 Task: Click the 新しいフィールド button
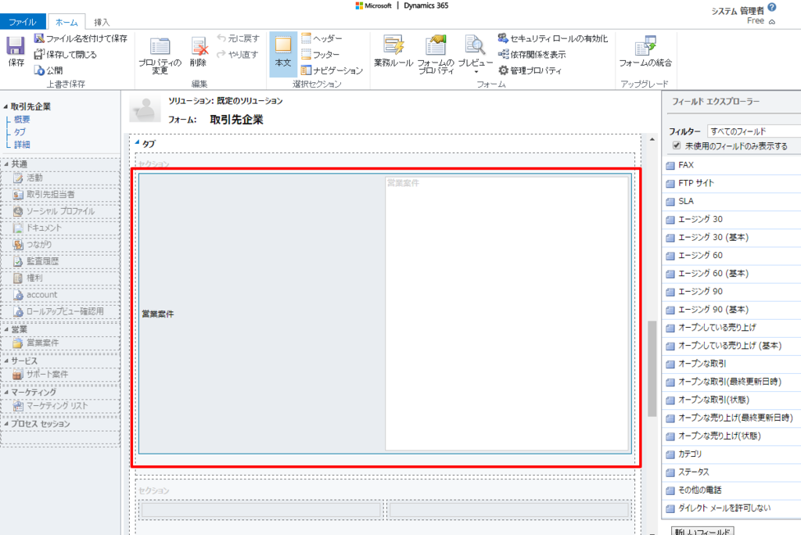(x=702, y=531)
